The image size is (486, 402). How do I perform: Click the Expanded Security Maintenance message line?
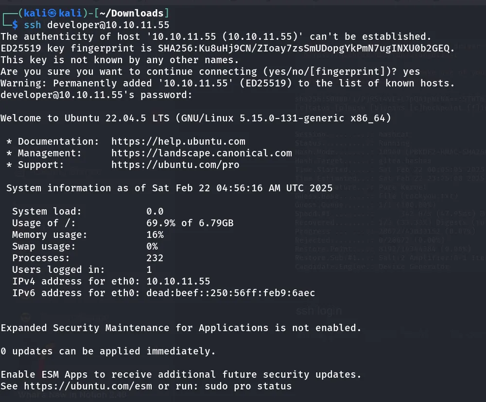point(181,328)
